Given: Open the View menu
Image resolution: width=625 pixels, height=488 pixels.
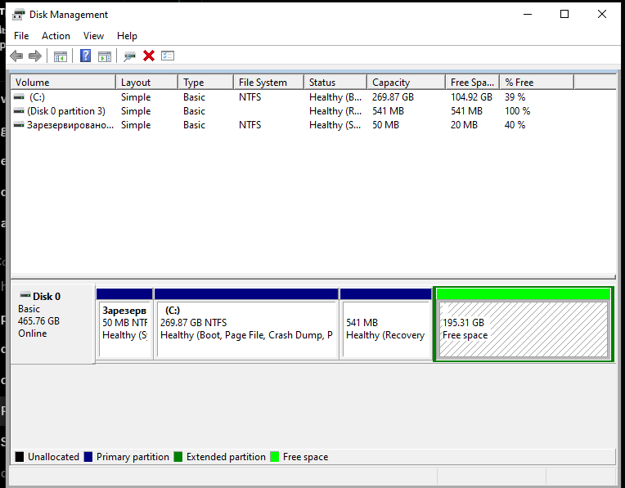Looking at the screenshot, I should pyautogui.click(x=93, y=36).
